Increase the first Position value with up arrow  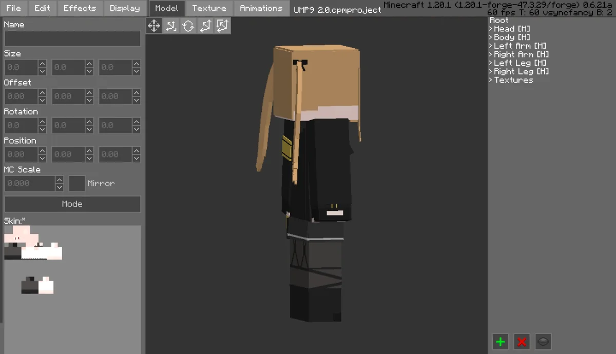tap(42, 150)
